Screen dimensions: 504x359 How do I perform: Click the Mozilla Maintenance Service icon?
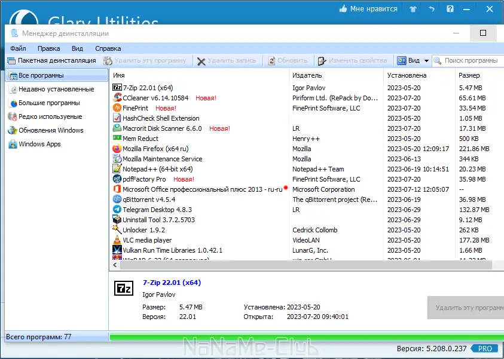[x=117, y=159]
